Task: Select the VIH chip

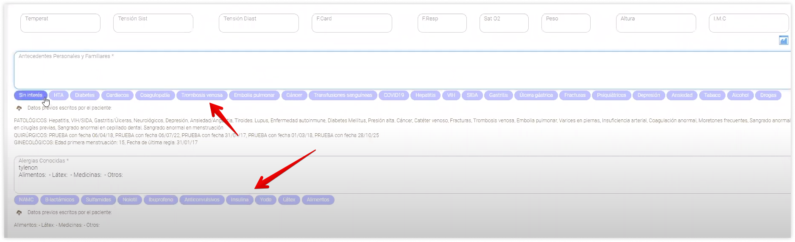Action: point(451,95)
